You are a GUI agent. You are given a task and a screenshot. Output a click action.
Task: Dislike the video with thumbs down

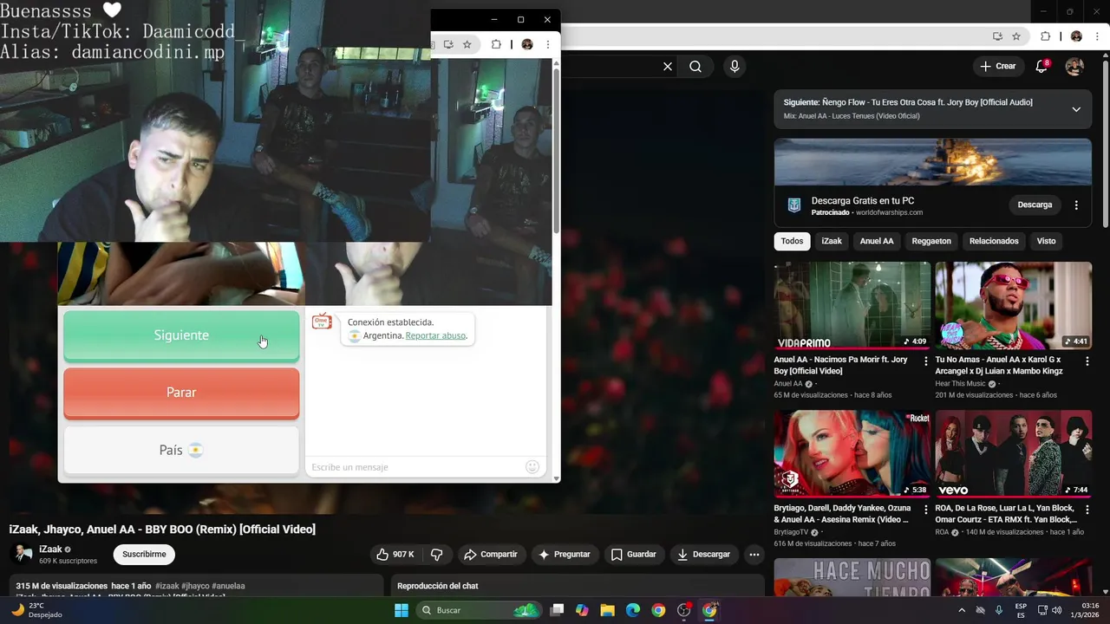tap(437, 555)
